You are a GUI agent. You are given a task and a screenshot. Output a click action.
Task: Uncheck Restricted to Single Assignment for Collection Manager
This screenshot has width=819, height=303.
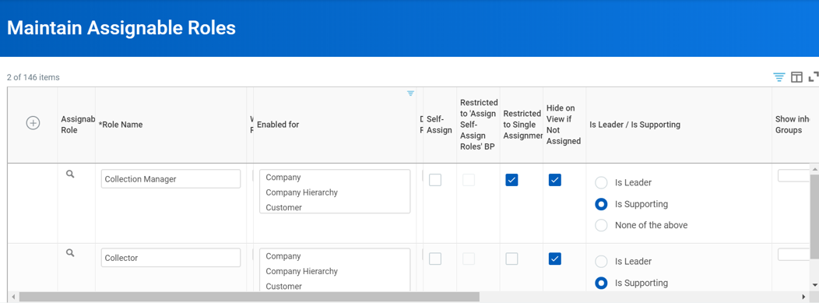pyautogui.click(x=512, y=180)
